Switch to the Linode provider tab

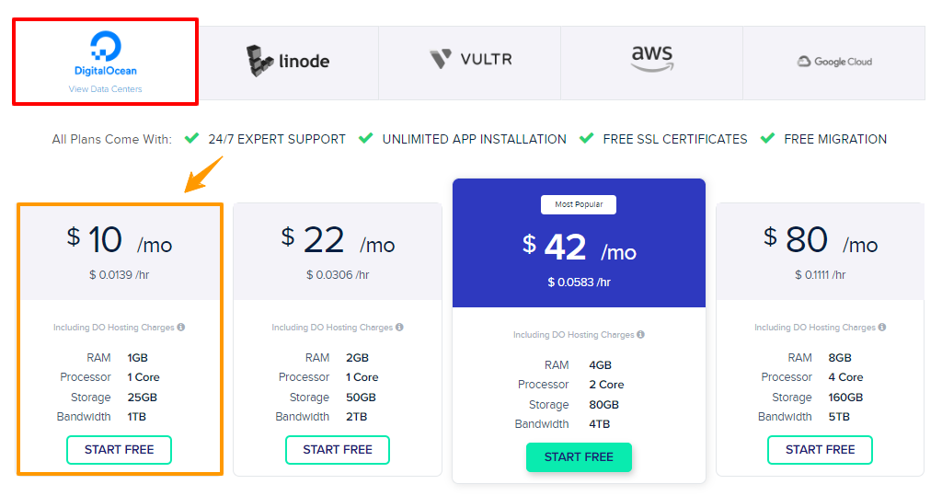click(288, 63)
